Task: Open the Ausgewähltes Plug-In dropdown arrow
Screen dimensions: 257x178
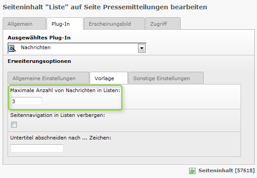Action: tap(142, 48)
